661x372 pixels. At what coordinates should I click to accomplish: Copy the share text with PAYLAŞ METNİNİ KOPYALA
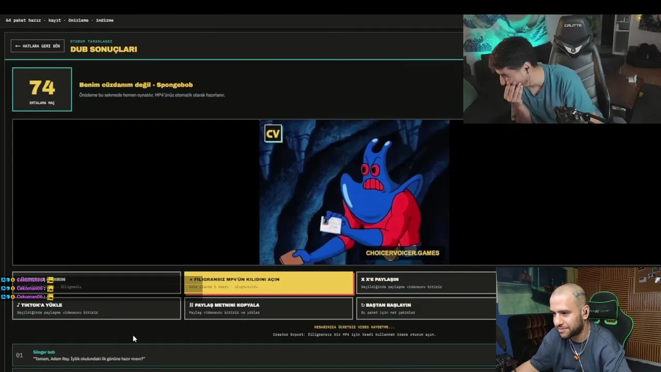(x=269, y=308)
